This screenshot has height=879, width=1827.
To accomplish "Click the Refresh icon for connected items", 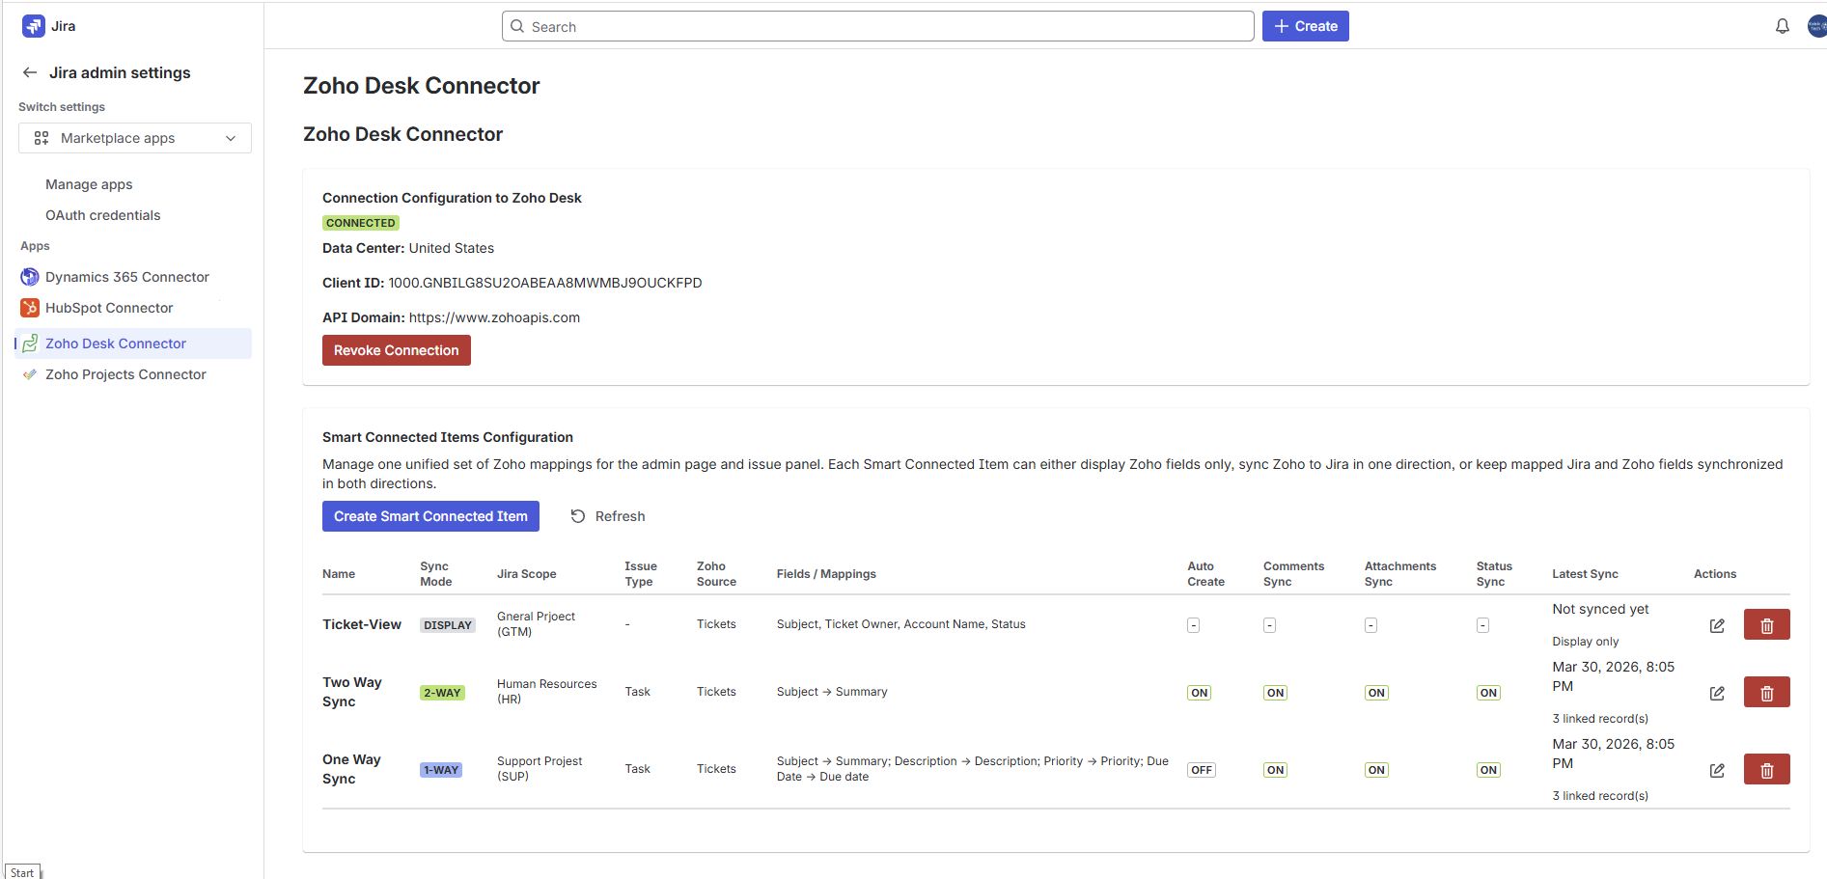I will pos(577,516).
